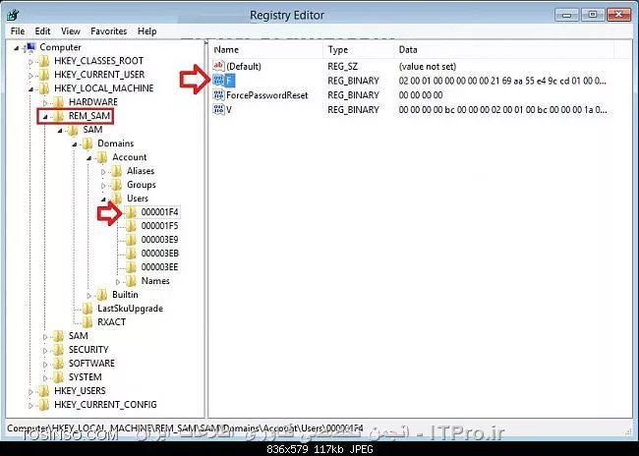
Task: Collapse the HKEY_LOCAL_MACHINE key
Action: [x=31, y=89]
